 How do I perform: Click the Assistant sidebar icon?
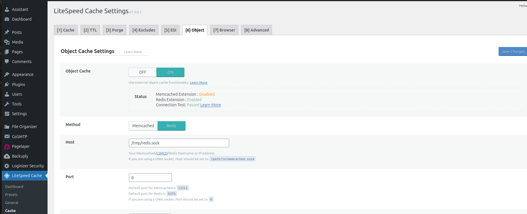(7, 9)
